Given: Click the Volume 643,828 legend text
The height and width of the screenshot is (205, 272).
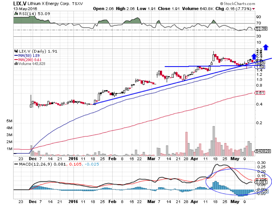Looking at the screenshot, I should [x=32, y=64].
